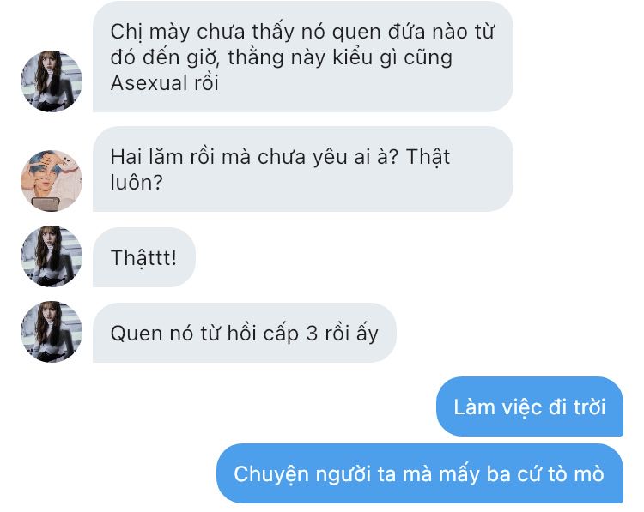The height and width of the screenshot is (512, 644).
Task: Open avatar beside the 'Asexual rồi' message
Action: 52,81
